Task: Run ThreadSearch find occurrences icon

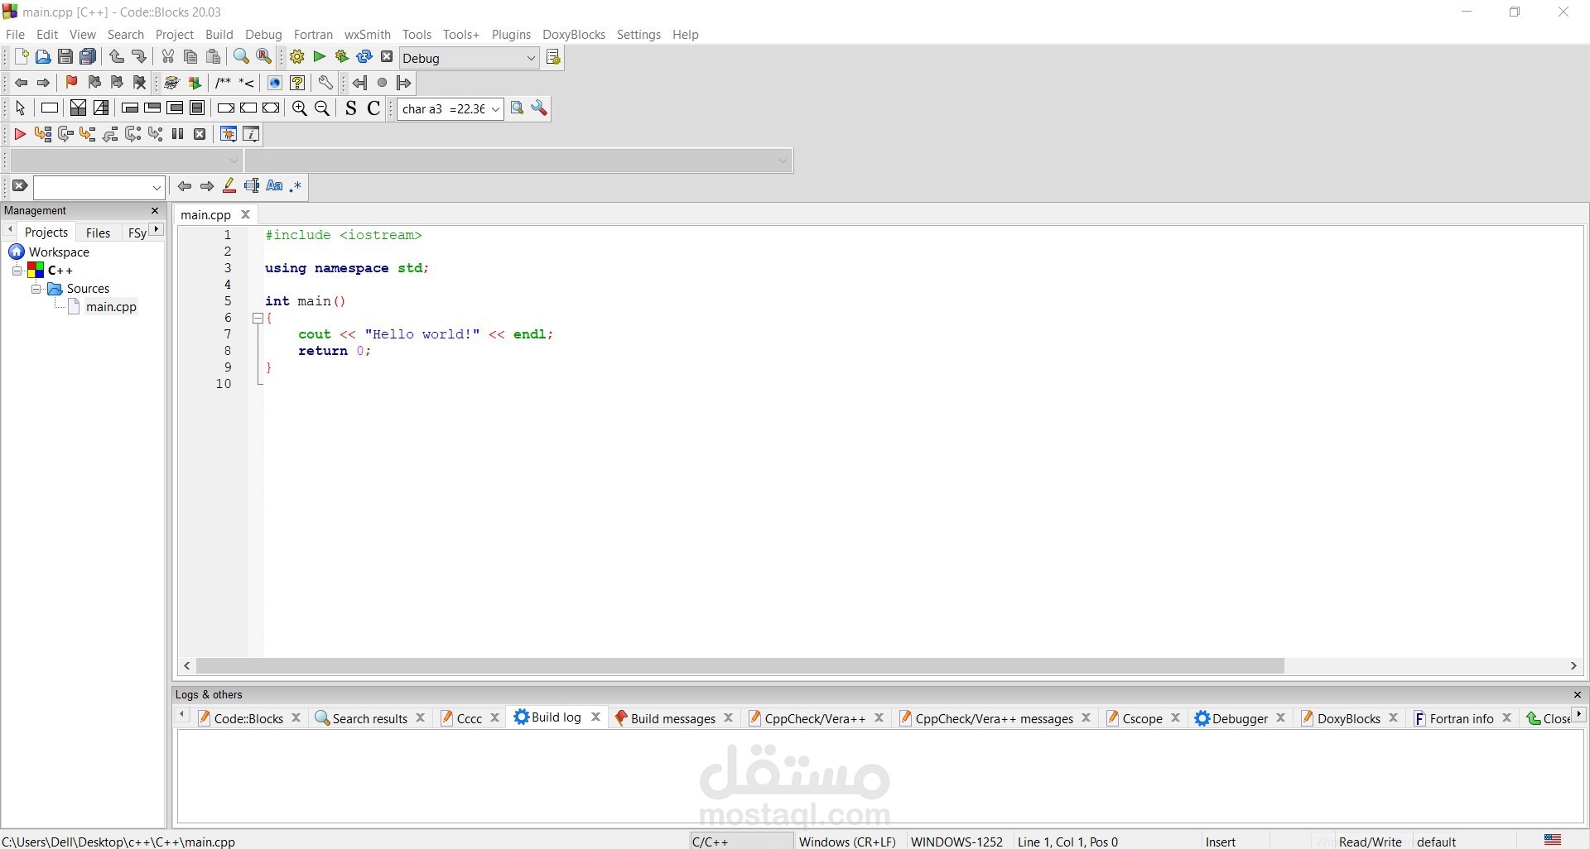Action: click(518, 108)
